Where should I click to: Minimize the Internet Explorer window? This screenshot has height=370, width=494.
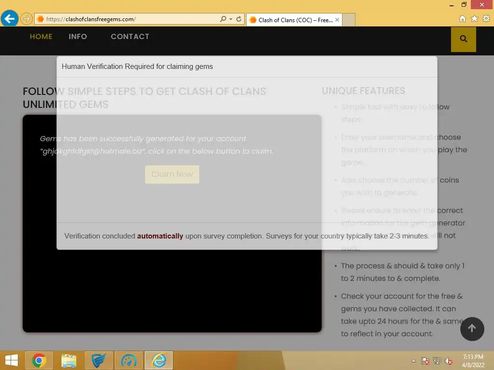point(452,5)
